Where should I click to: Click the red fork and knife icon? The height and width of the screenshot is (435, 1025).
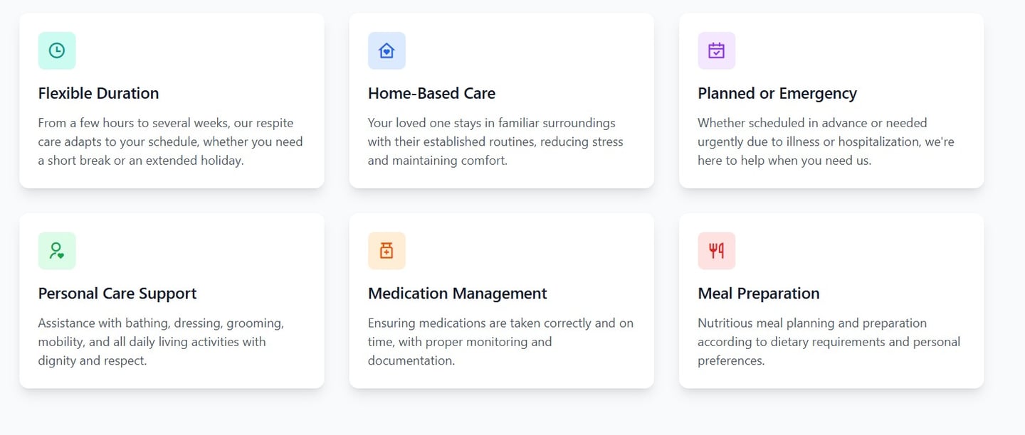click(716, 251)
